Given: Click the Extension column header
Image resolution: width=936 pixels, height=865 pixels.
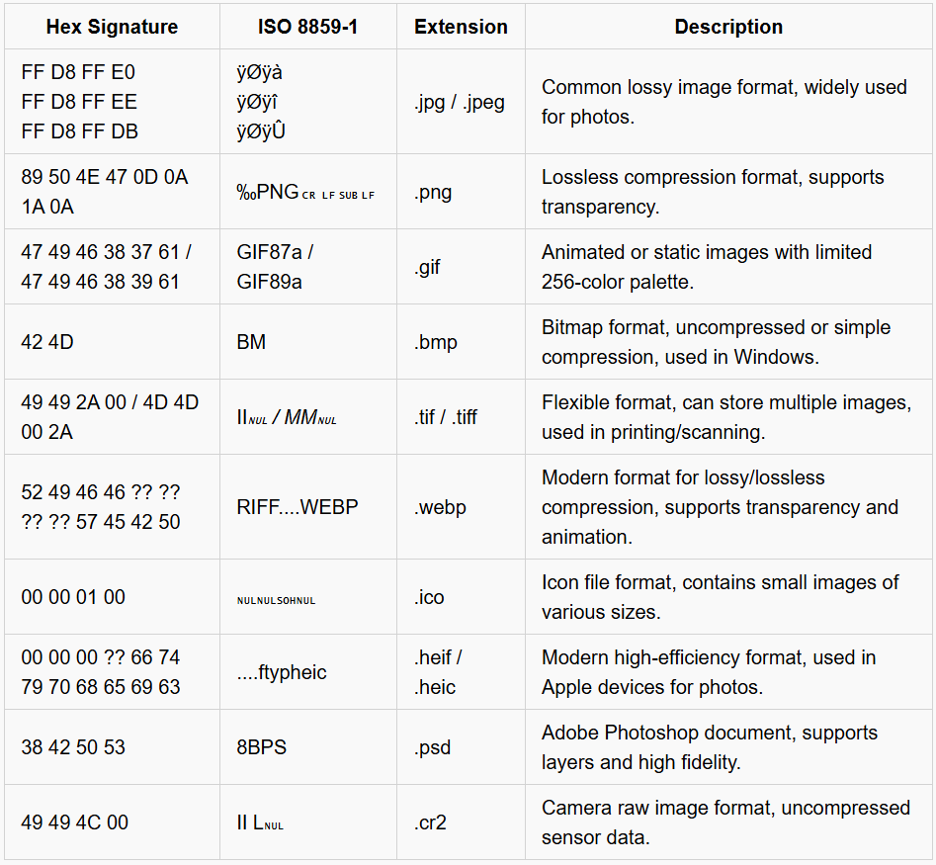Looking at the screenshot, I should pyautogui.click(x=460, y=27).
